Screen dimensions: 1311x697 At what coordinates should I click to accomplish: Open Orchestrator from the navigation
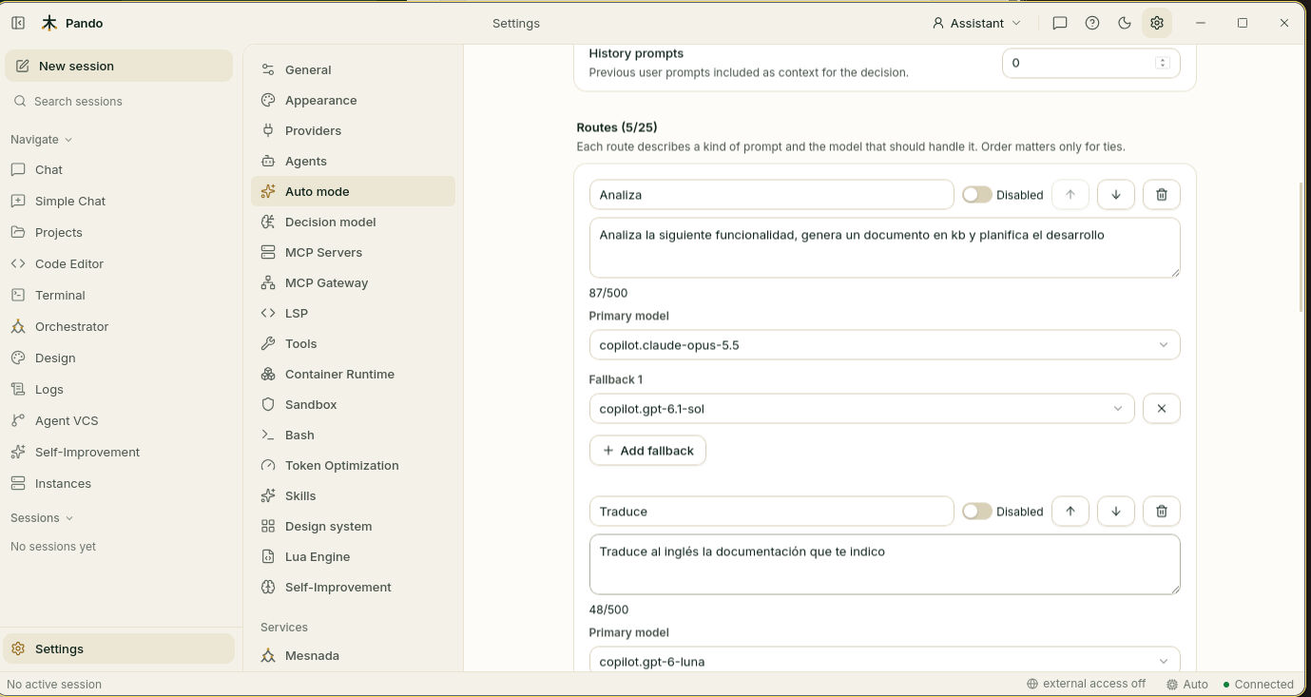(x=119, y=326)
